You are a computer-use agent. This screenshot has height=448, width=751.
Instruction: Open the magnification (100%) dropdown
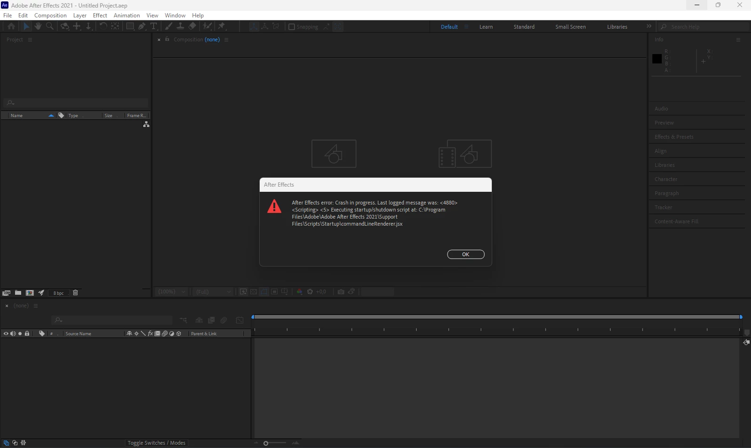coord(171,292)
